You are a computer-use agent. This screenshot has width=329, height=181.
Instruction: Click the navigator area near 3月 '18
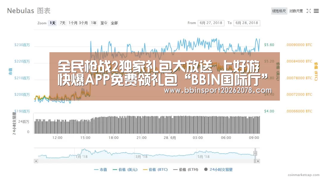(141, 157)
